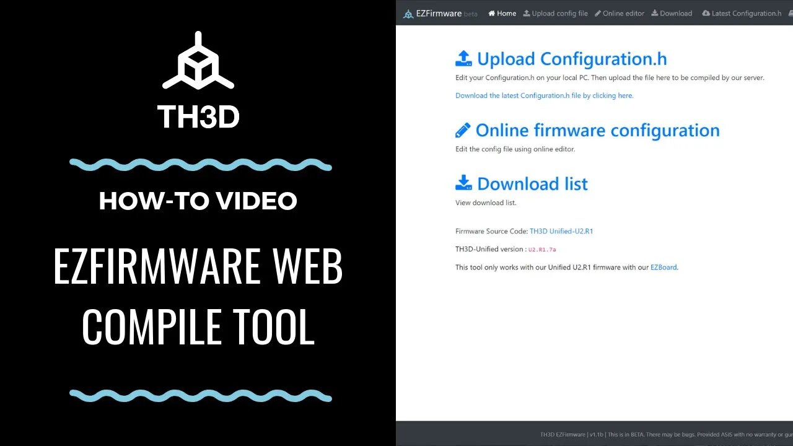Click the upload tray icon beside Upload Configuration.h

pyautogui.click(x=463, y=58)
